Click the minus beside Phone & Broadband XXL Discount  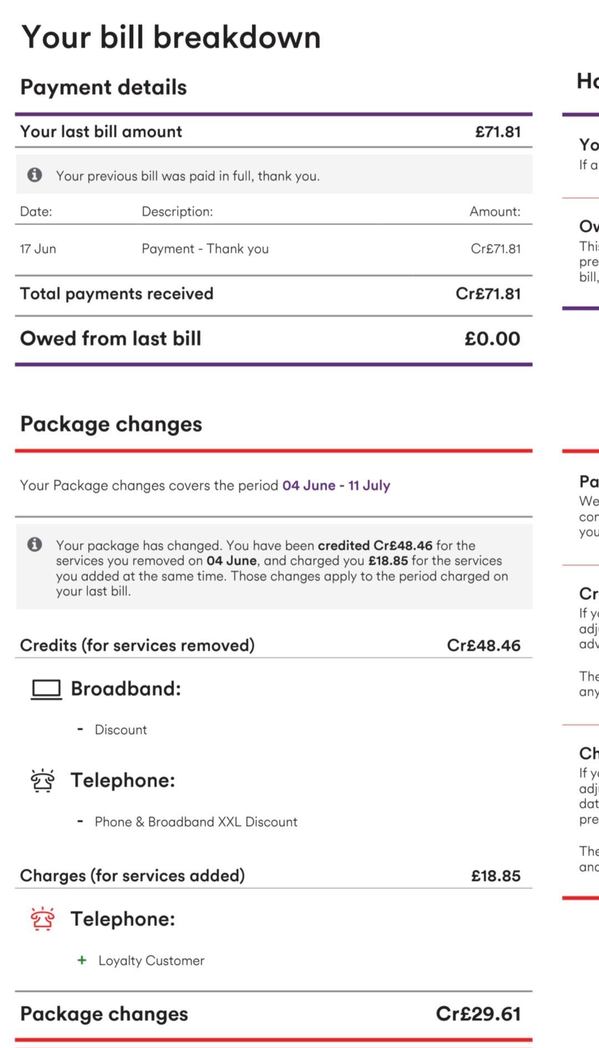coord(80,821)
